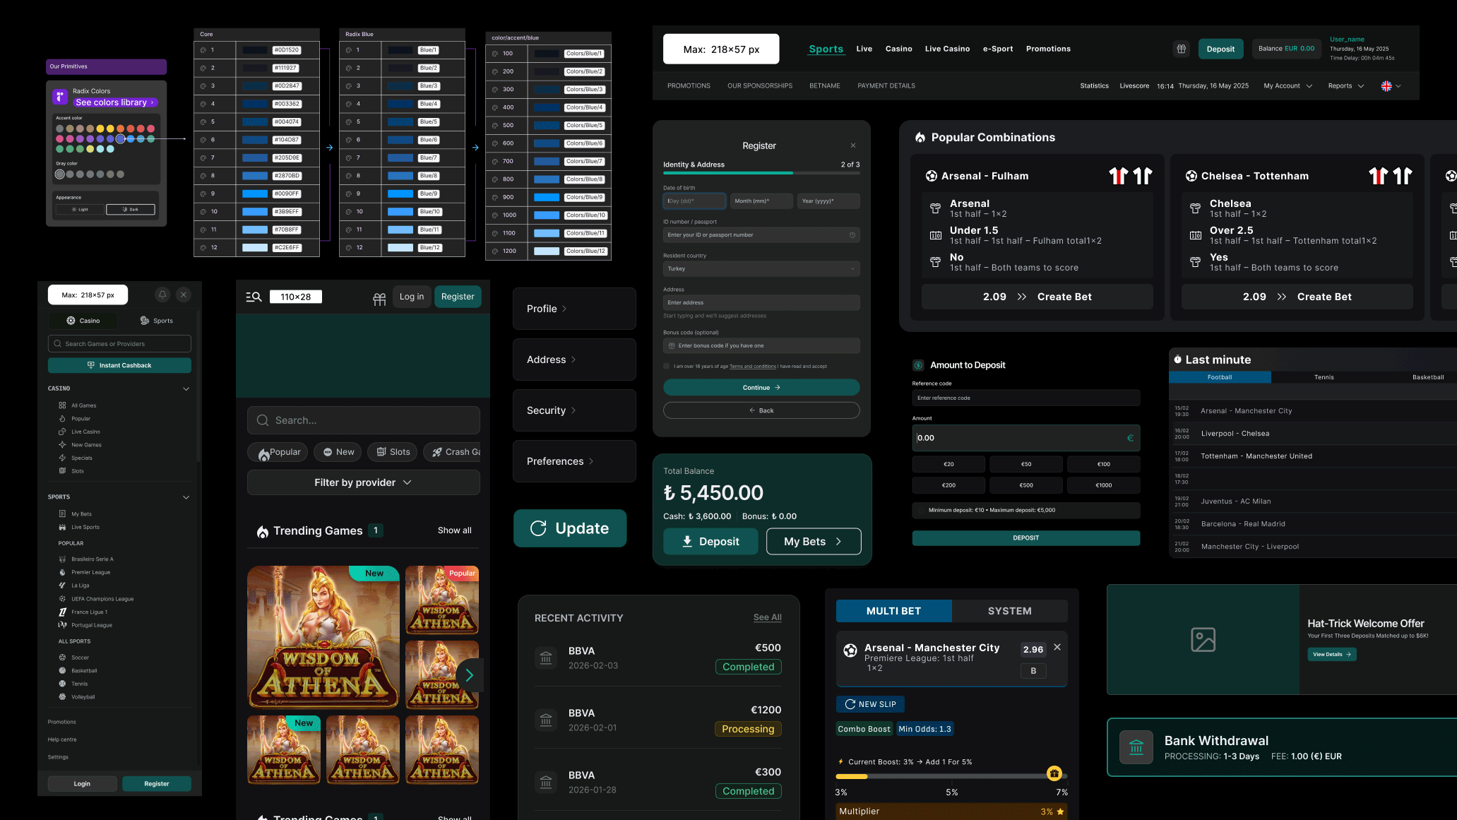Switch appearance to Light mode
Screen dimensions: 1457x820
pyautogui.click(x=80, y=210)
